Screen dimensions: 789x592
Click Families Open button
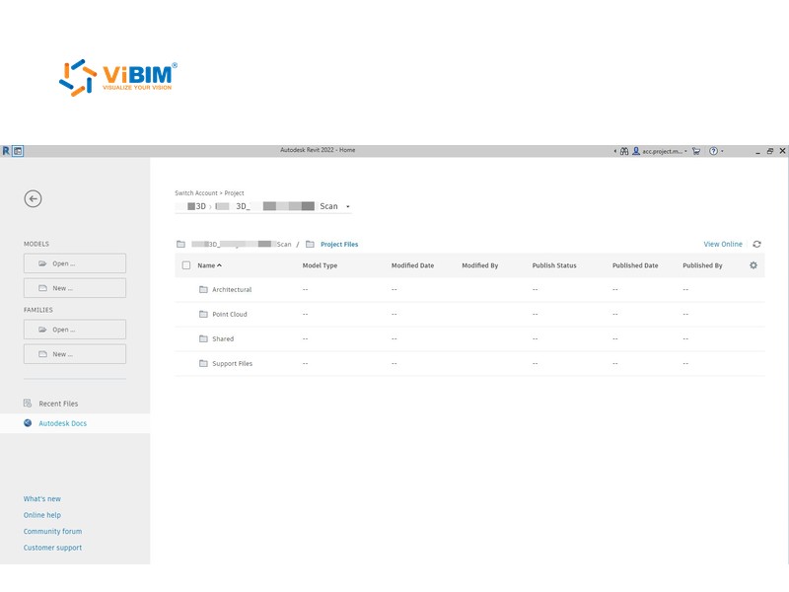coord(75,330)
